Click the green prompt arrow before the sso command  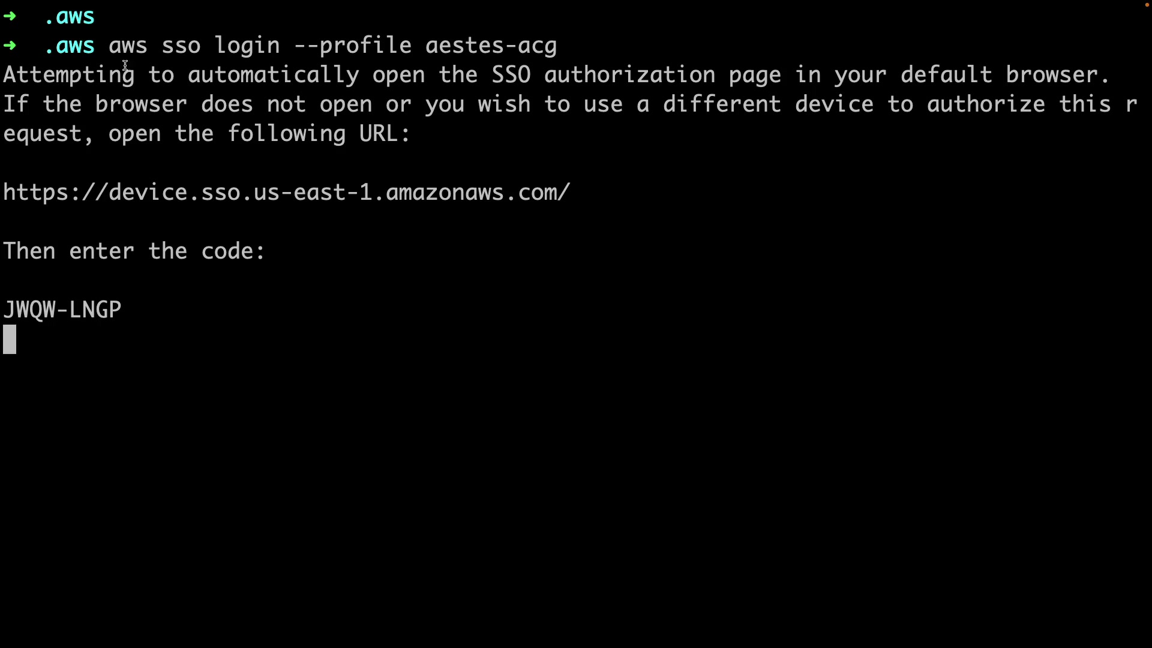coord(10,46)
